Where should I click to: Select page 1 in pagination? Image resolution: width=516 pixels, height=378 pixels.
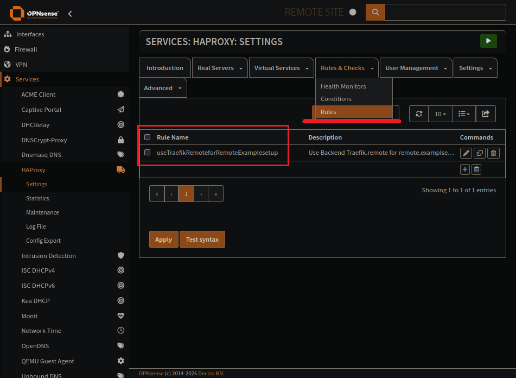click(186, 194)
